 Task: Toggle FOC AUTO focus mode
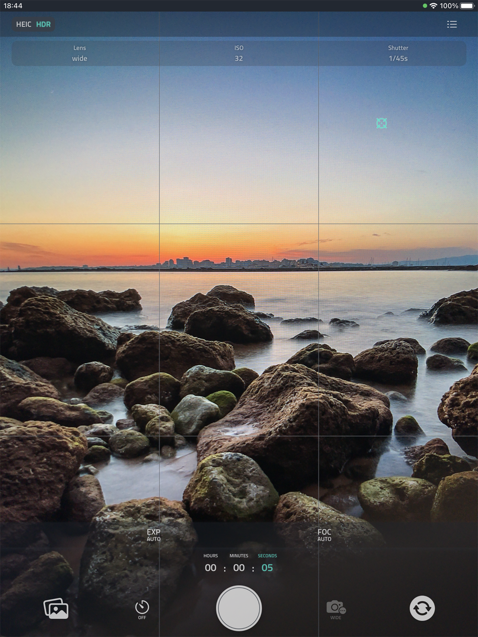(x=324, y=535)
